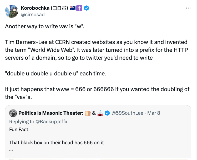197x160 pixels.
Task: Click the quoted tweet author's avatar
Action: tap(13, 113)
